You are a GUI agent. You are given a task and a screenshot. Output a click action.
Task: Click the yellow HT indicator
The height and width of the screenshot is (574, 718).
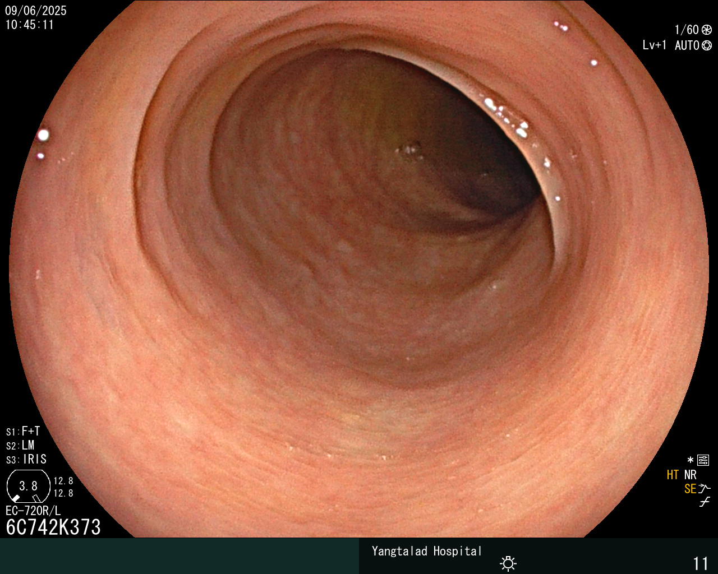(673, 475)
